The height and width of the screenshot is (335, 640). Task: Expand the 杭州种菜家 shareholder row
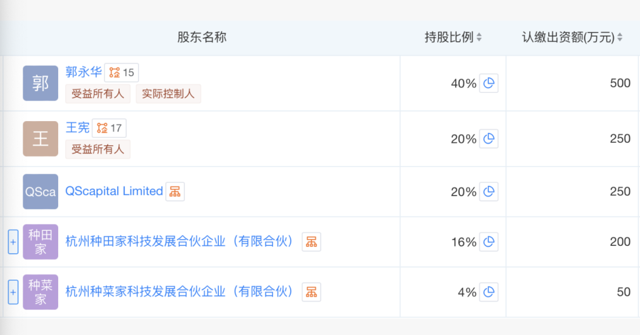13,292
